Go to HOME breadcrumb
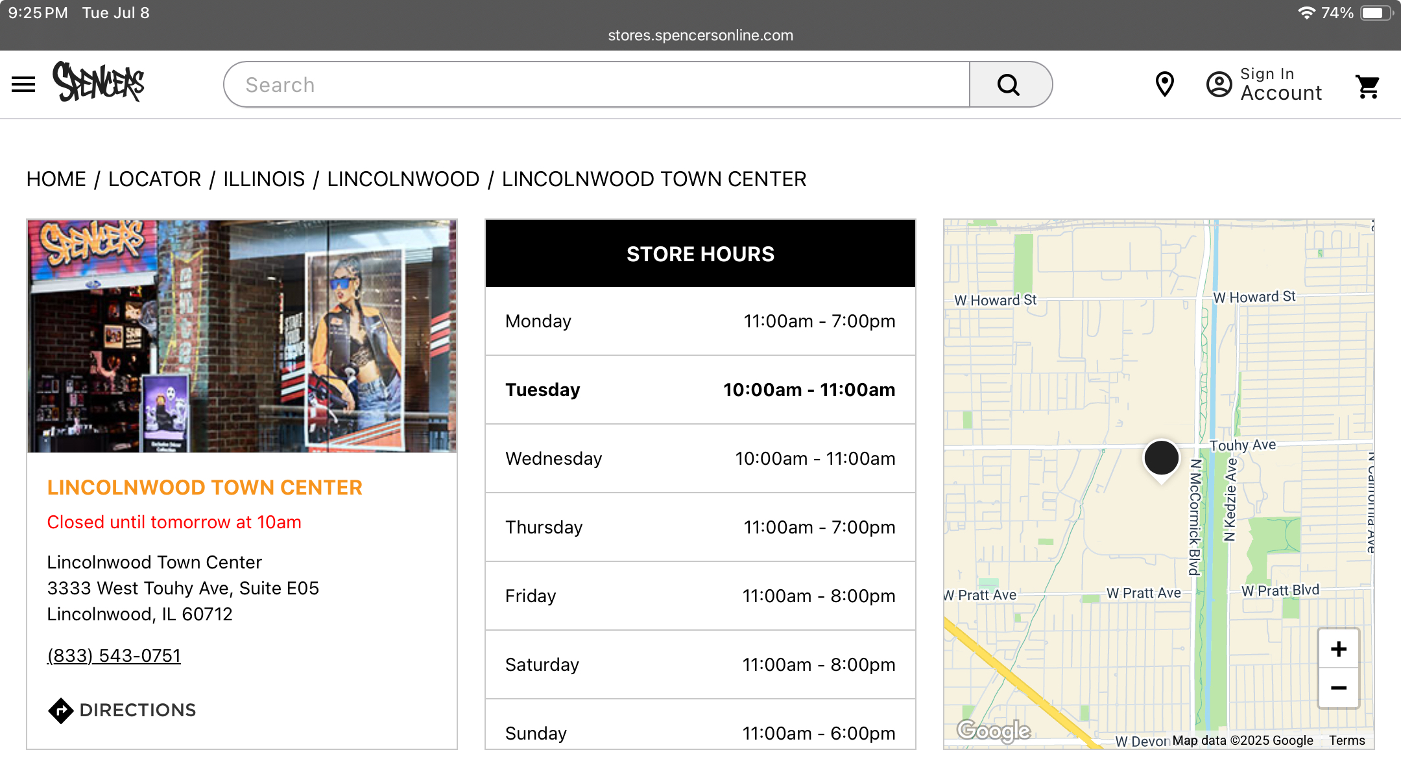 click(x=56, y=179)
